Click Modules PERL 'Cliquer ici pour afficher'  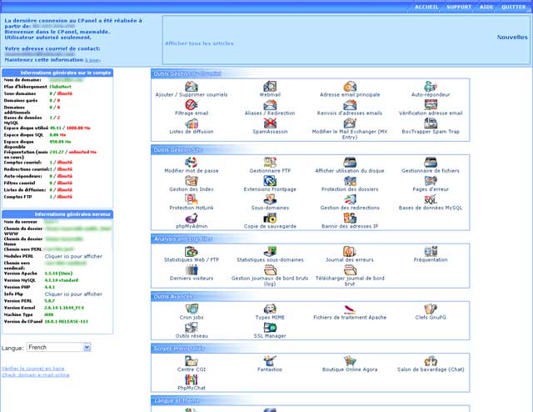tap(73, 256)
